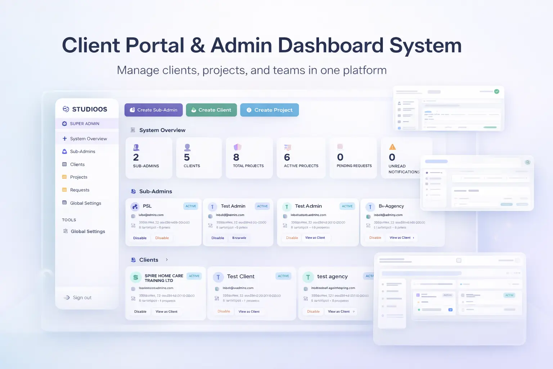Open the View as Client dropdown on test agency
Image resolution: width=553 pixels, height=369 pixels.
point(341,311)
